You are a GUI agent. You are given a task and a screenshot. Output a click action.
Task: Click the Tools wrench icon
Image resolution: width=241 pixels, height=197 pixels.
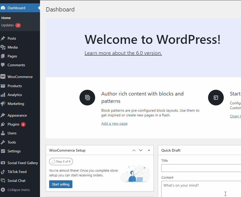3,142
